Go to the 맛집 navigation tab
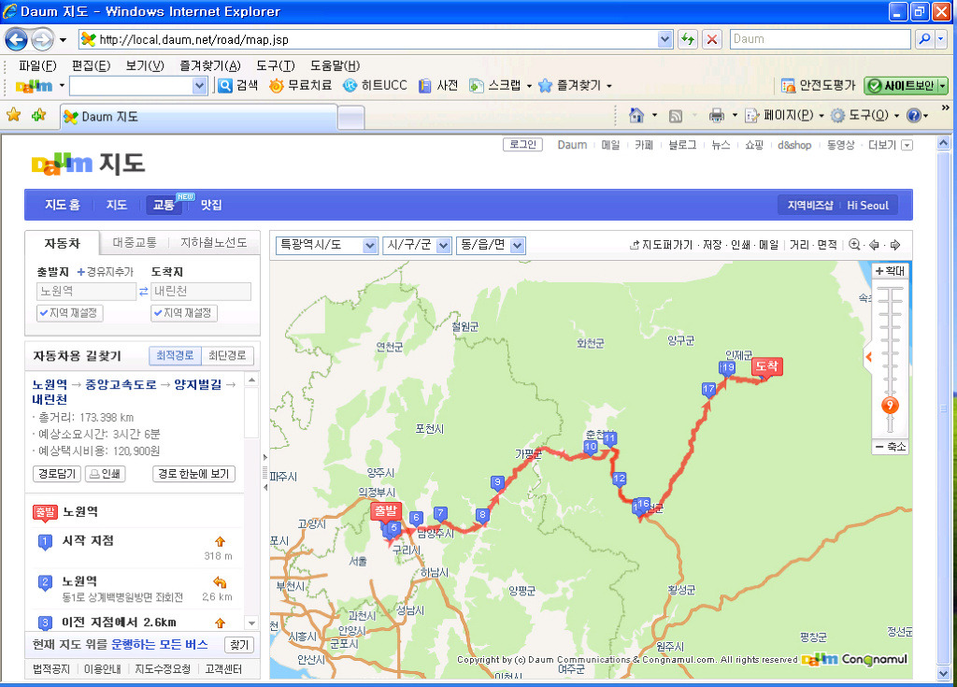The image size is (957, 687). [x=211, y=206]
